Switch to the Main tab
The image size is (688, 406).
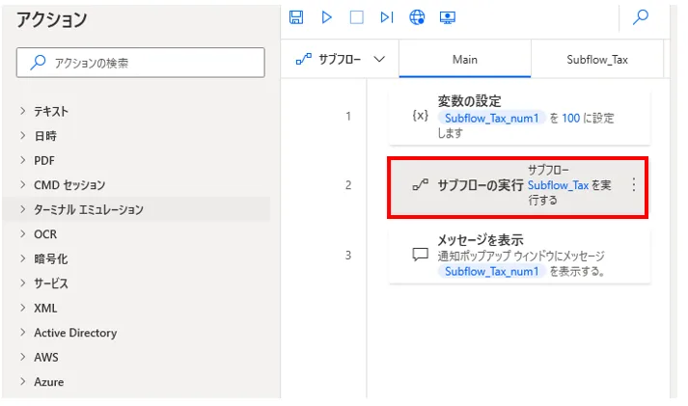point(464,59)
